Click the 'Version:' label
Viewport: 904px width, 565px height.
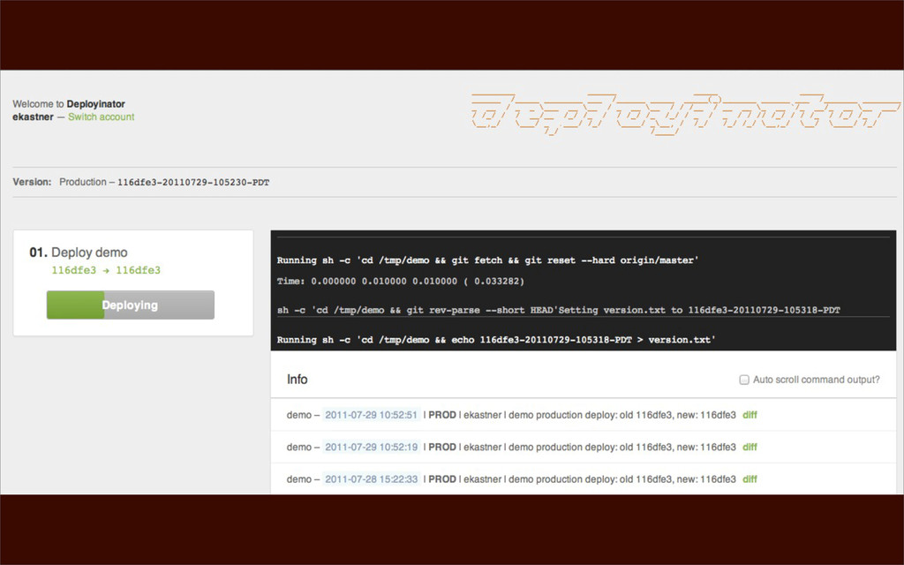(x=33, y=182)
